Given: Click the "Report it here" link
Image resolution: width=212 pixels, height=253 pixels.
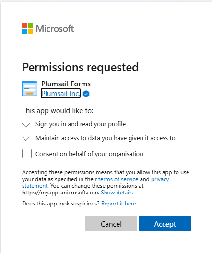Looking at the screenshot, I should coord(118,204).
